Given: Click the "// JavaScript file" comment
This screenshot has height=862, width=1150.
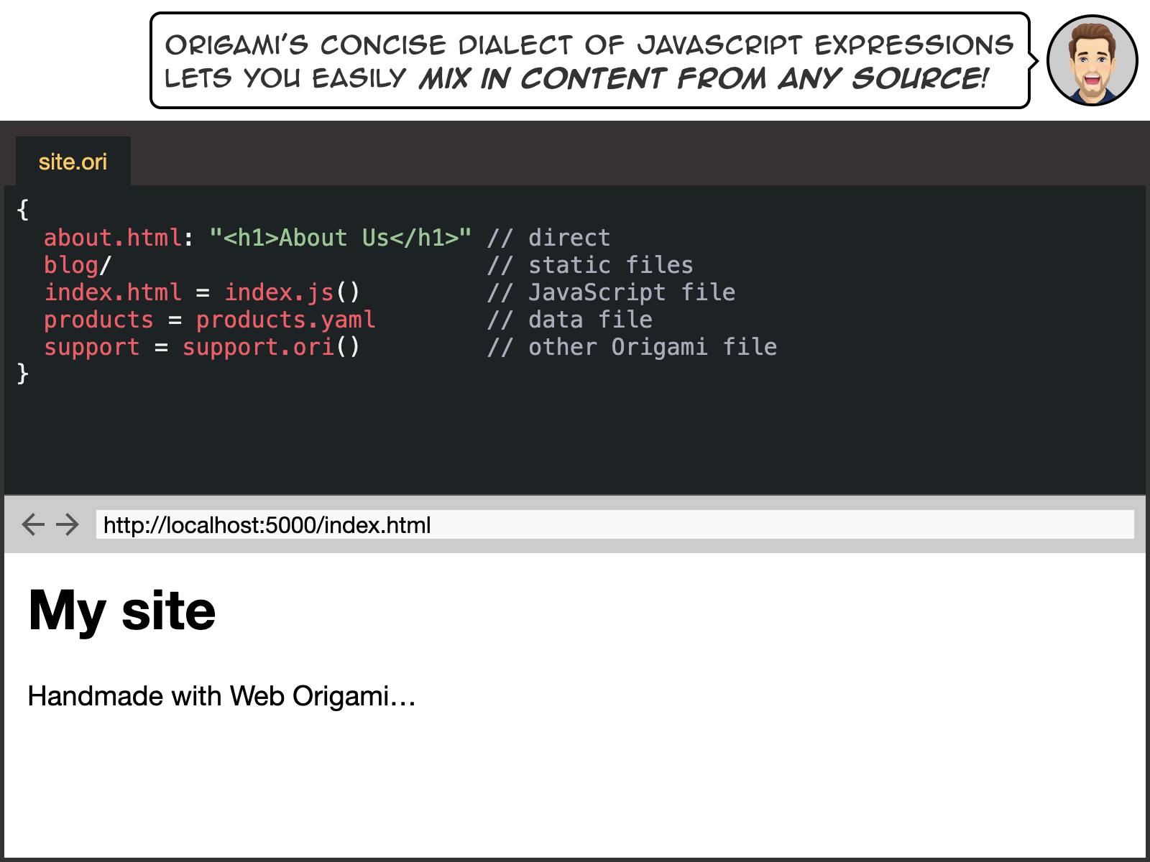Looking at the screenshot, I should [x=611, y=292].
